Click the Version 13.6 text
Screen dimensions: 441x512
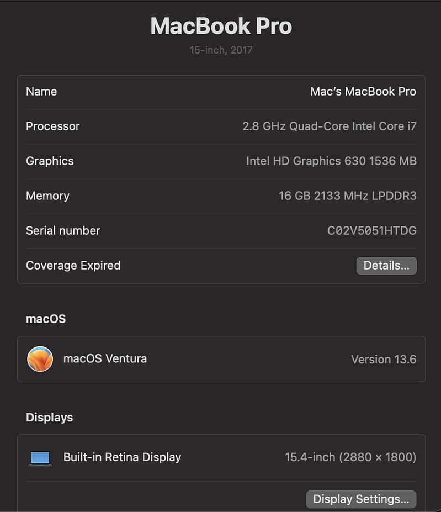[384, 360]
